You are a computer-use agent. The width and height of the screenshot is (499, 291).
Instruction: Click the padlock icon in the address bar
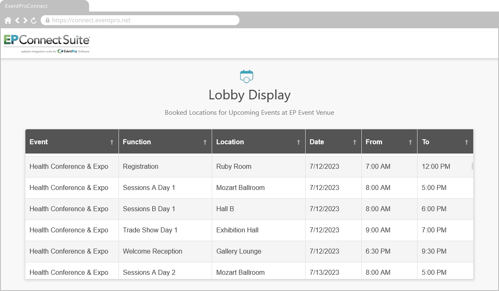pyautogui.click(x=47, y=20)
